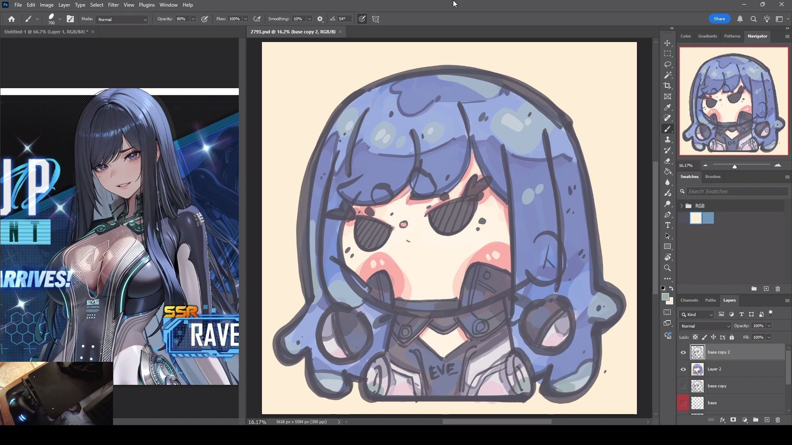Open the brush Mode dropdown
Screen dimensions: 792x445
coord(122,19)
